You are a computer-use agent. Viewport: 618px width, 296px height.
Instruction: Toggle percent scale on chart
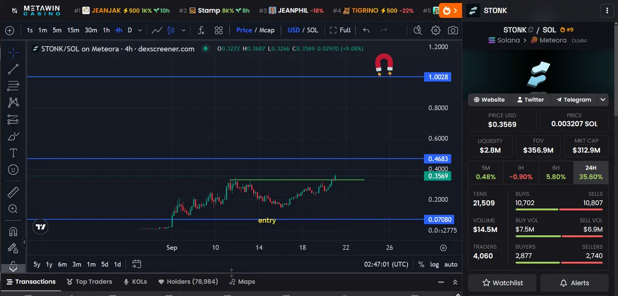pyautogui.click(x=421, y=265)
